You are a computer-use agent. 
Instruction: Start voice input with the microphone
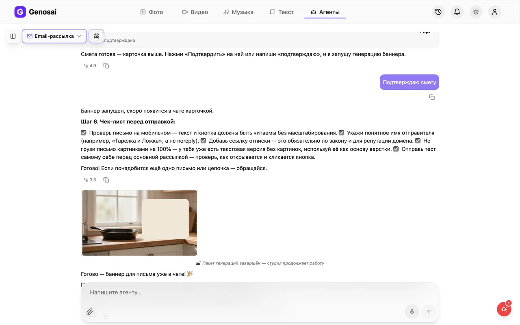[x=412, y=312]
